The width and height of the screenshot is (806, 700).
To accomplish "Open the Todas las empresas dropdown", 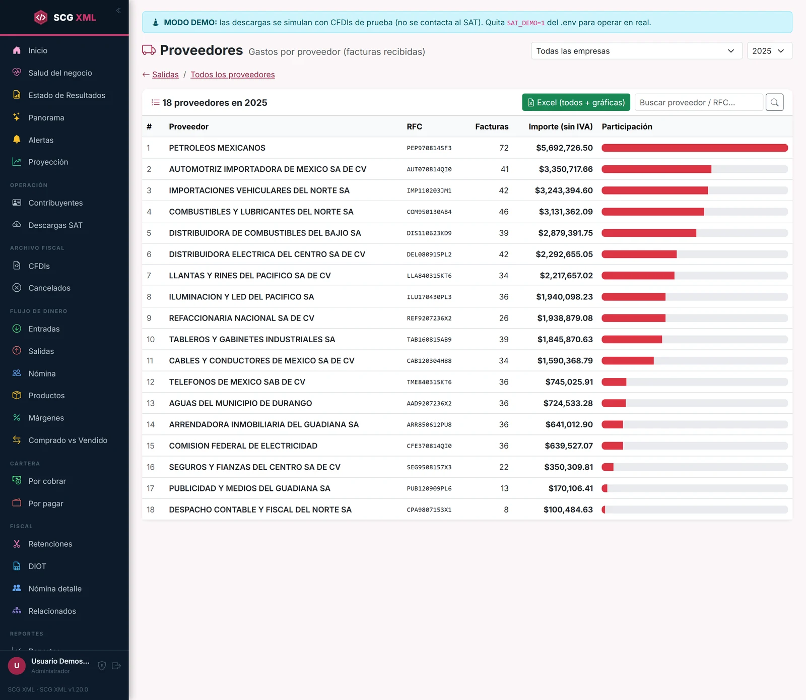I will pos(637,51).
